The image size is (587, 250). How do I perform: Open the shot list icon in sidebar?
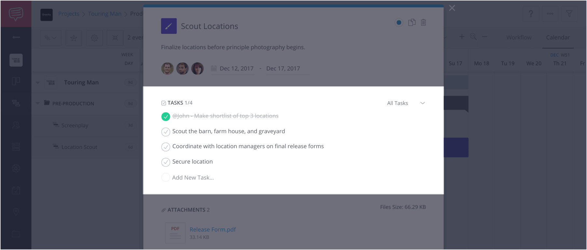click(x=16, y=147)
